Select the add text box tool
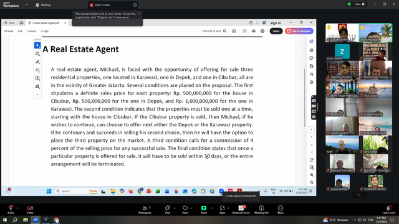This screenshot has height=224, width=399. pos(37,78)
